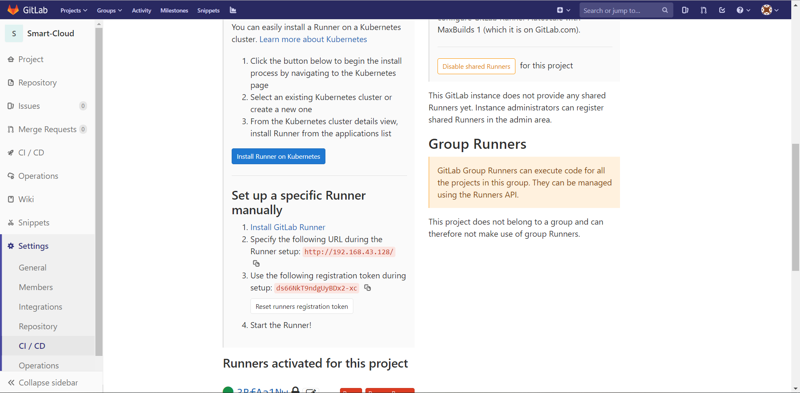Copy the runner URL with the clipboard icon
Screen dimensions: 800x393
[256, 263]
